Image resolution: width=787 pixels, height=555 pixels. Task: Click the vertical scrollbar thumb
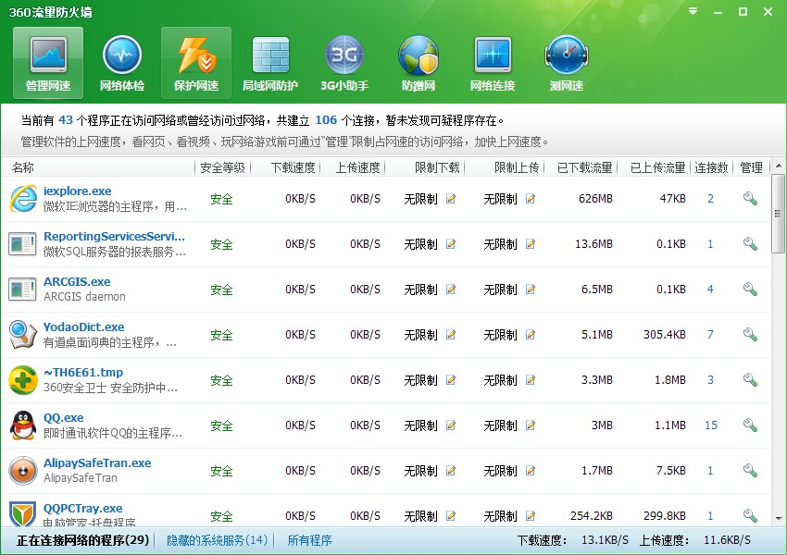coord(779,214)
